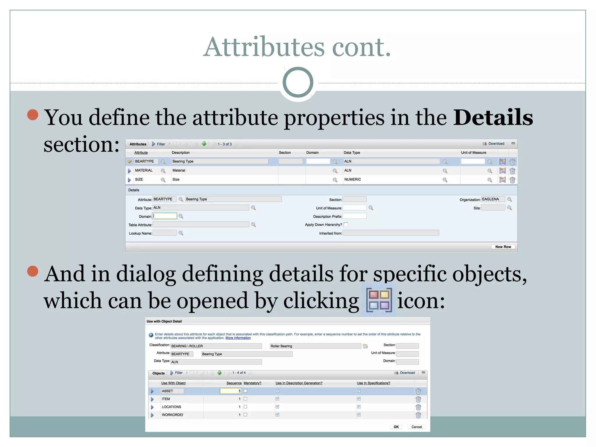Image resolution: width=596 pixels, height=447 pixels.
Task: Uncheck Use In Specifications for LOCATIONS
Action: [359, 407]
